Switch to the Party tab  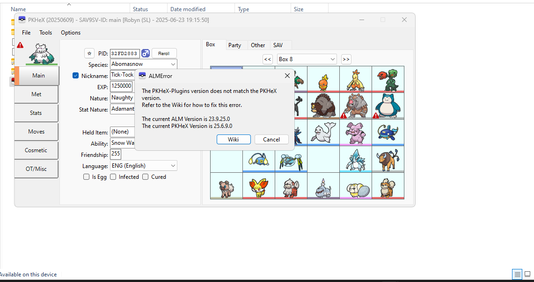tap(234, 45)
